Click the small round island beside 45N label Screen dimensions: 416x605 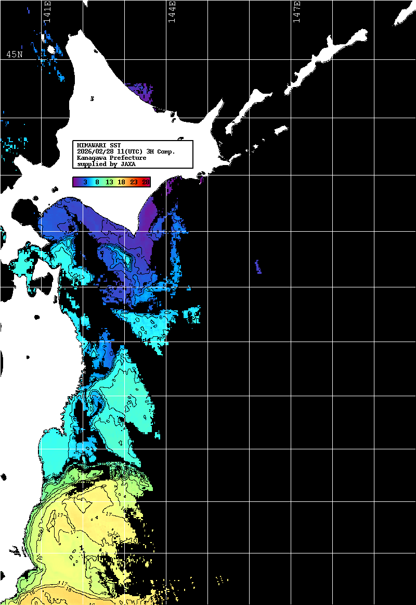point(51,49)
